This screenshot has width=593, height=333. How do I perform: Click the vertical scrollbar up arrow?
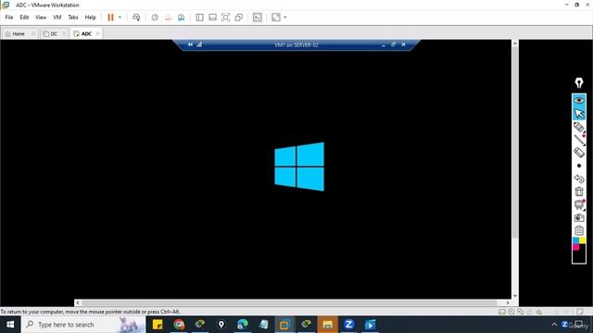tap(515, 43)
